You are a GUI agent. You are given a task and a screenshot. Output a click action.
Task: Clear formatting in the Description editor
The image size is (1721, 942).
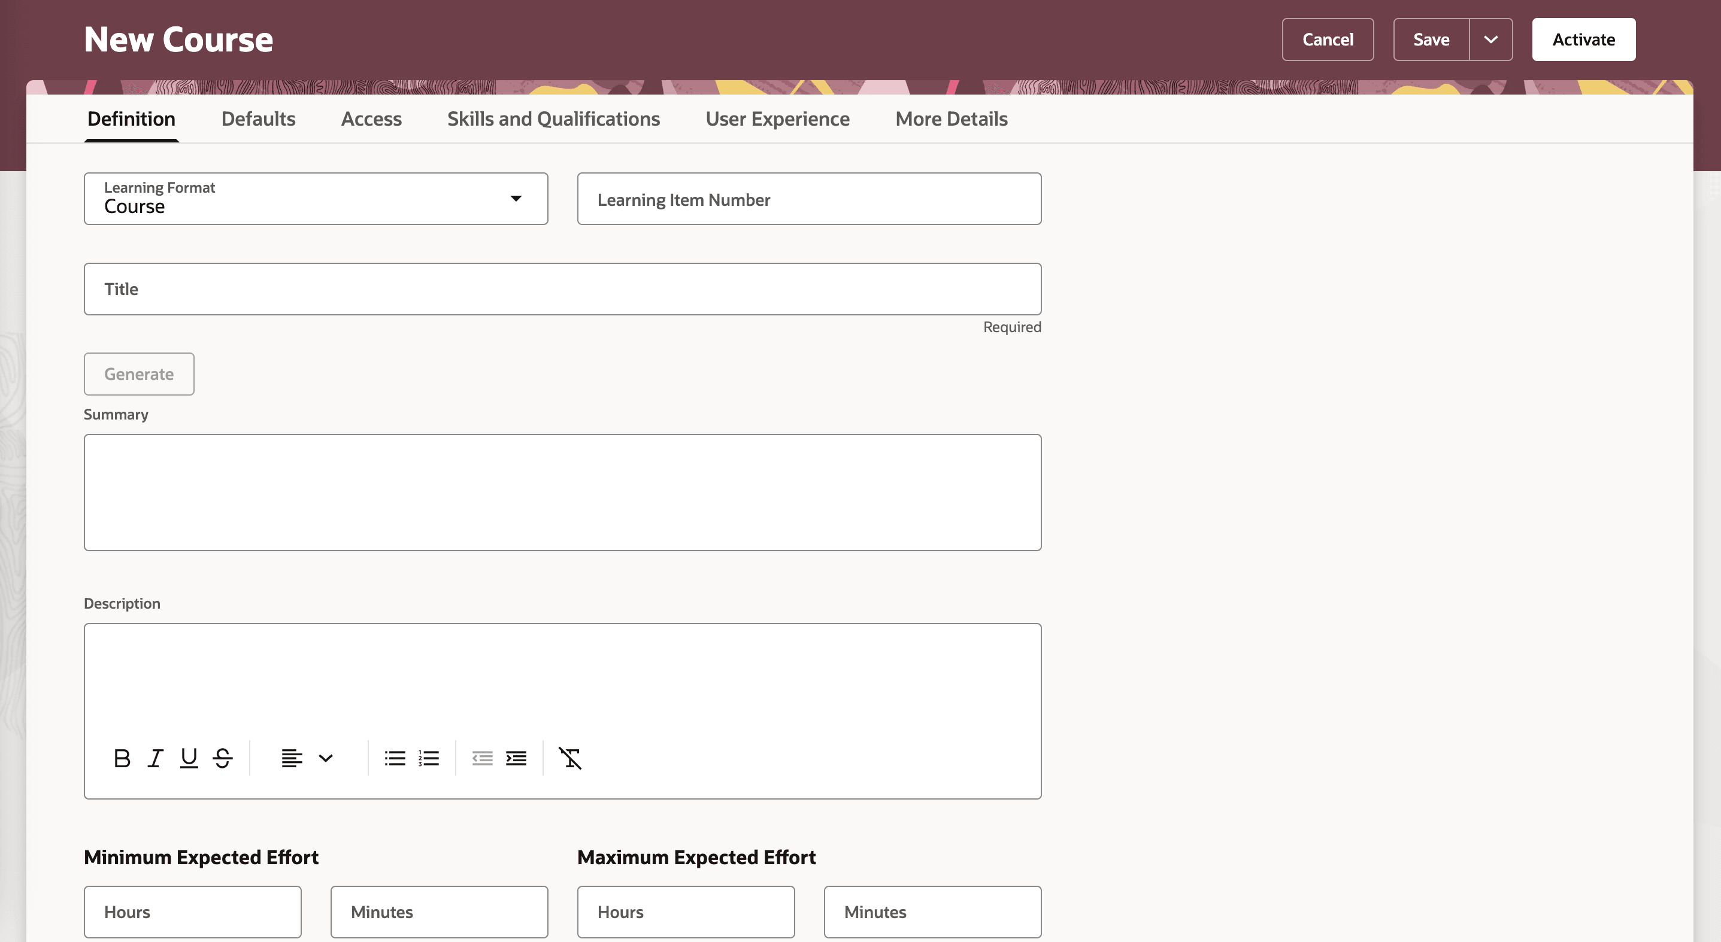point(571,758)
